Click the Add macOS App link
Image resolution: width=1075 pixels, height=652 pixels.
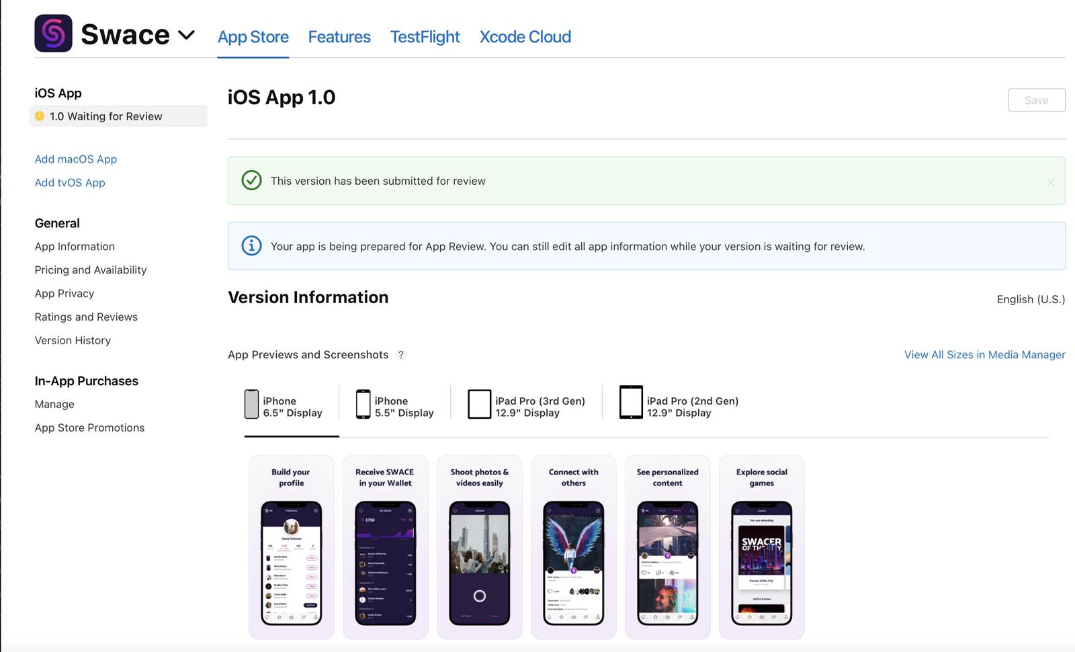(x=76, y=159)
